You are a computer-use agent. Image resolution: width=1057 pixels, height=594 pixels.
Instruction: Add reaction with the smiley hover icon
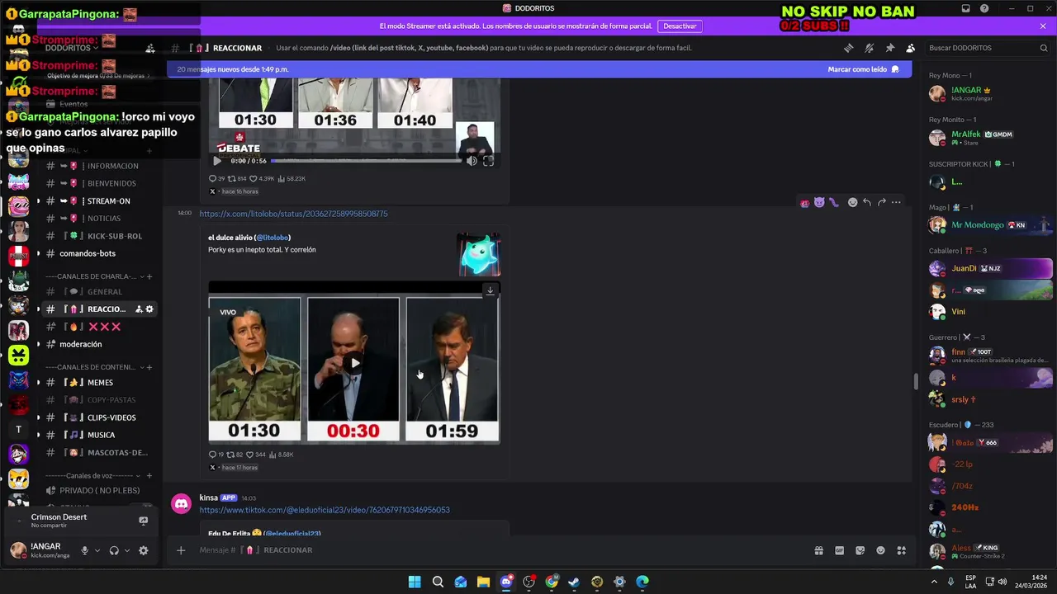click(852, 202)
